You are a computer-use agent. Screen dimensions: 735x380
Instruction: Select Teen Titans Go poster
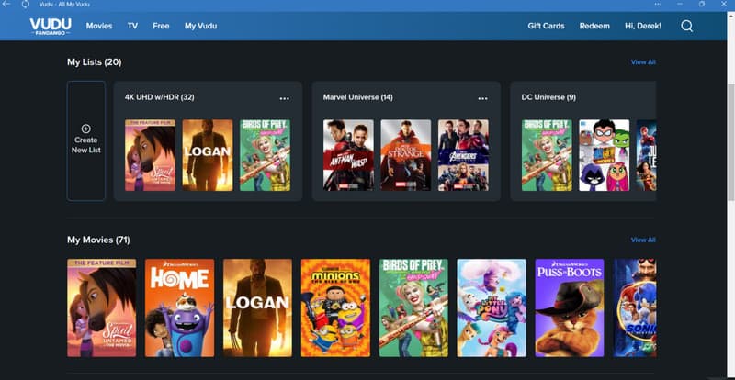[x=605, y=155]
